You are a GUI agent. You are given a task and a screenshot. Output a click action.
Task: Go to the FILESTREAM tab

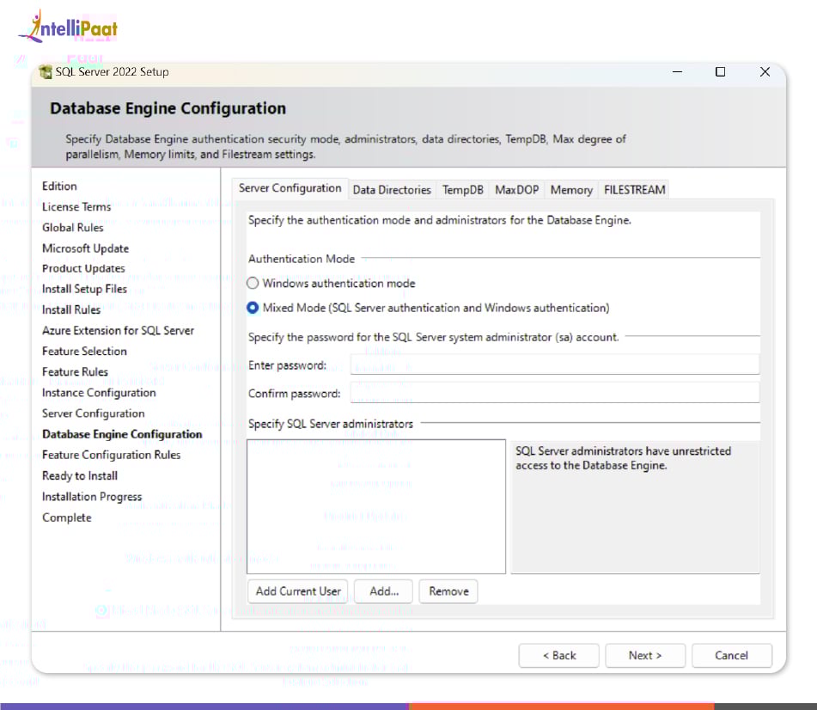click(x=634, y=190)
